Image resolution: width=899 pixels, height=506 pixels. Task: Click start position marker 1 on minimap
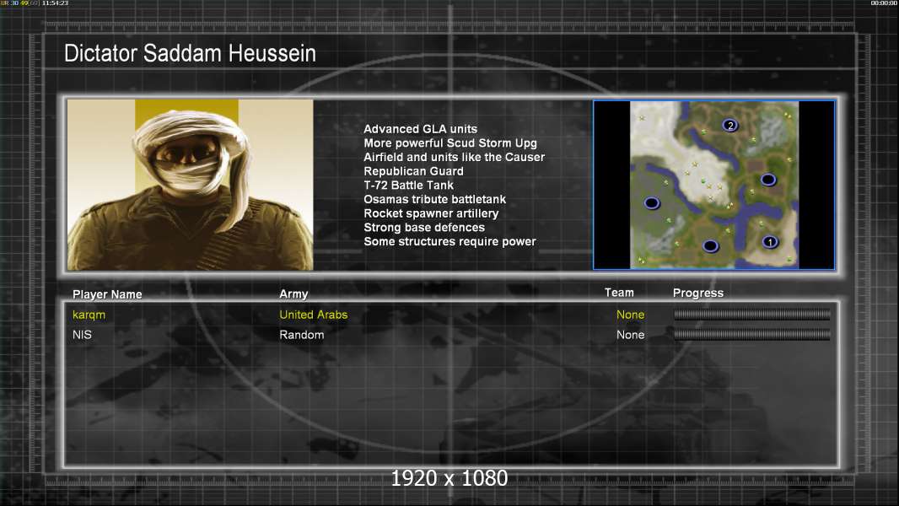click(x=770, y=242)
